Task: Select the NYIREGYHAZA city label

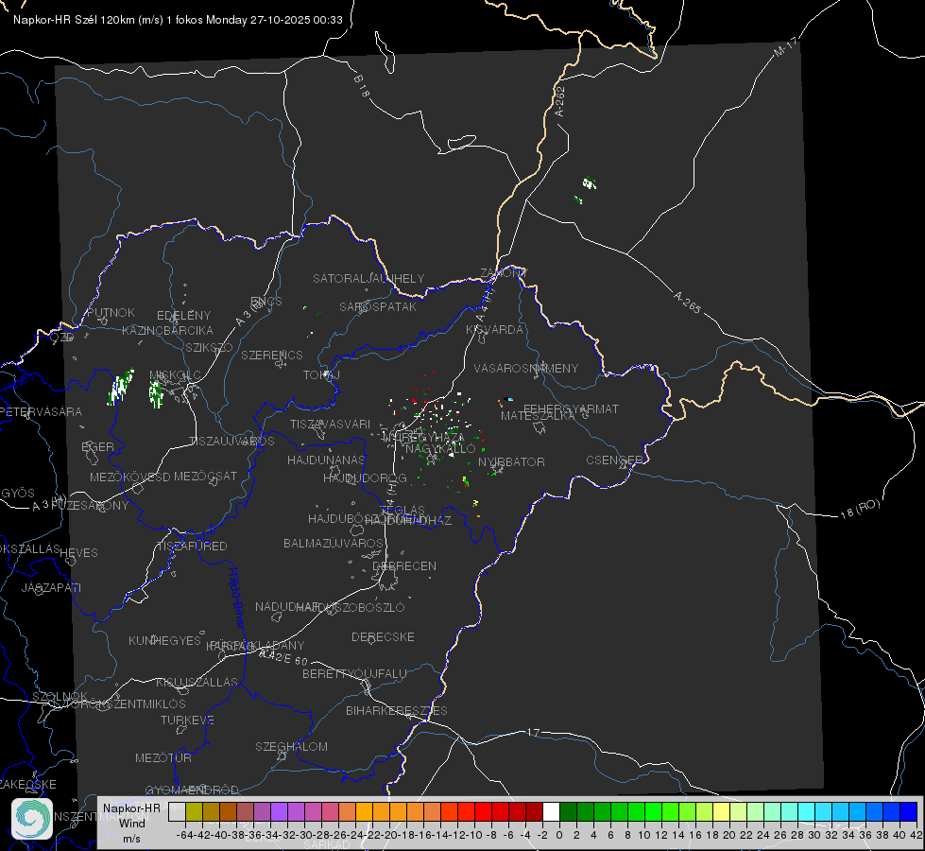Action: point(423,438)
